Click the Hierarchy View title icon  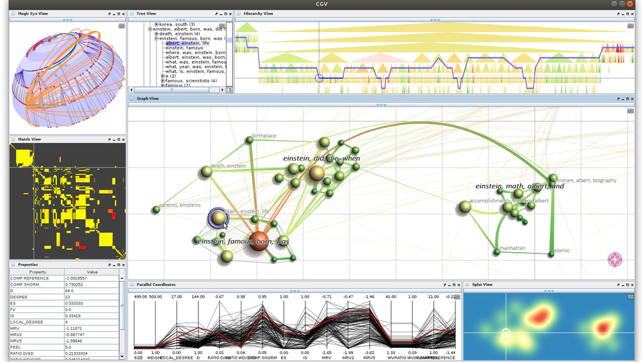coord(239,13)
